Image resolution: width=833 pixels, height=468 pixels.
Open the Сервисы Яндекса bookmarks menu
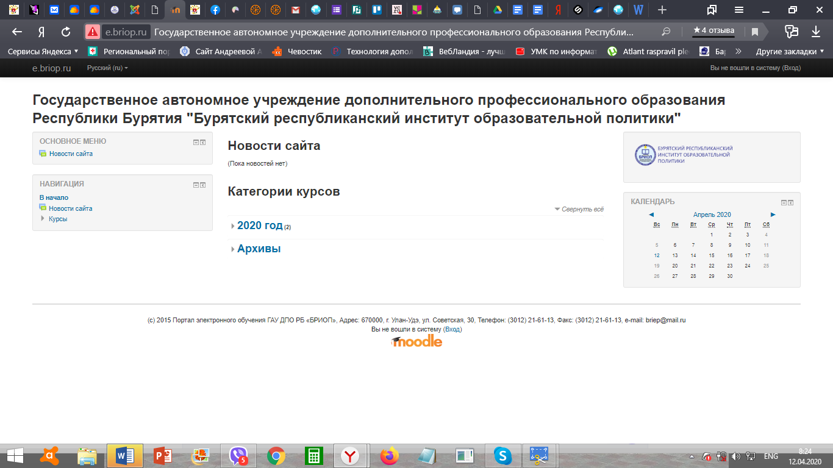click(43, 52)
